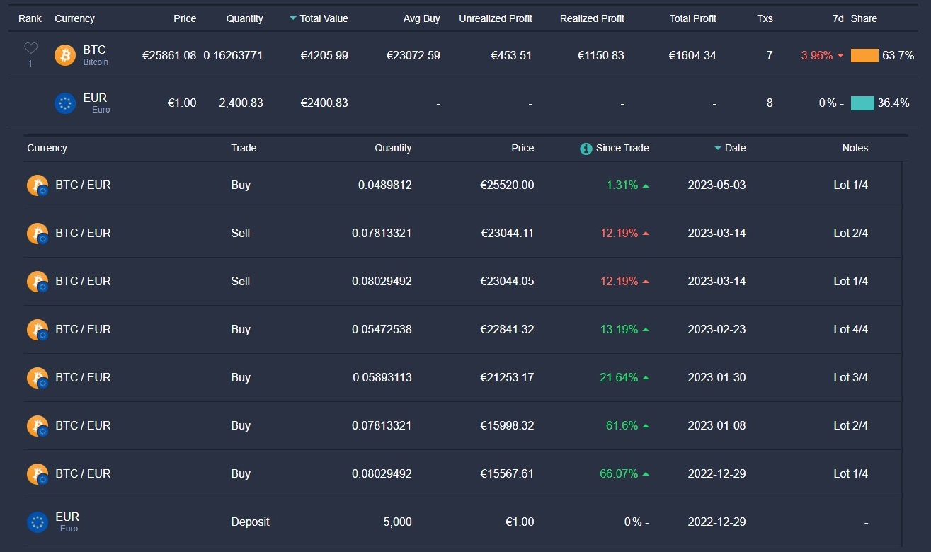Click the BTC 7d change red arrow
The height and width of the screenshot is (552, 931).
(840, 55)
